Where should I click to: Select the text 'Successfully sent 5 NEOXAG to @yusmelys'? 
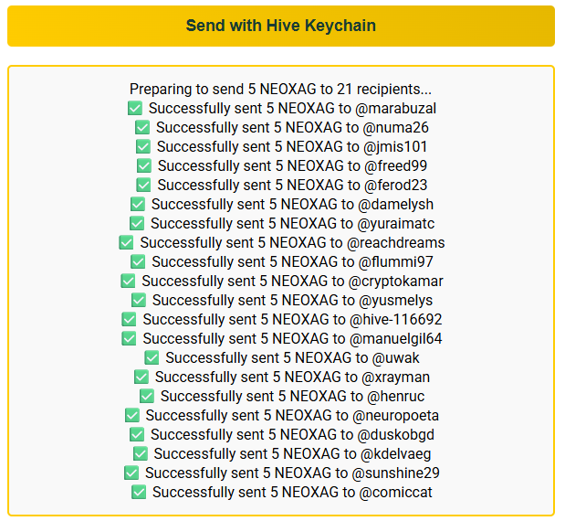[x=292, y=300]
